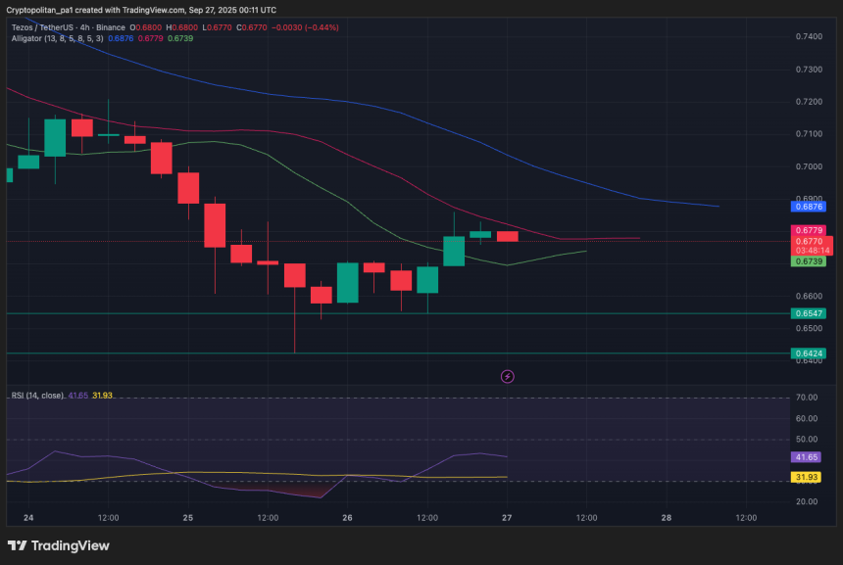Select date 27 on the time axis
This screenshot has height=565, width=843.
(507, 517)
